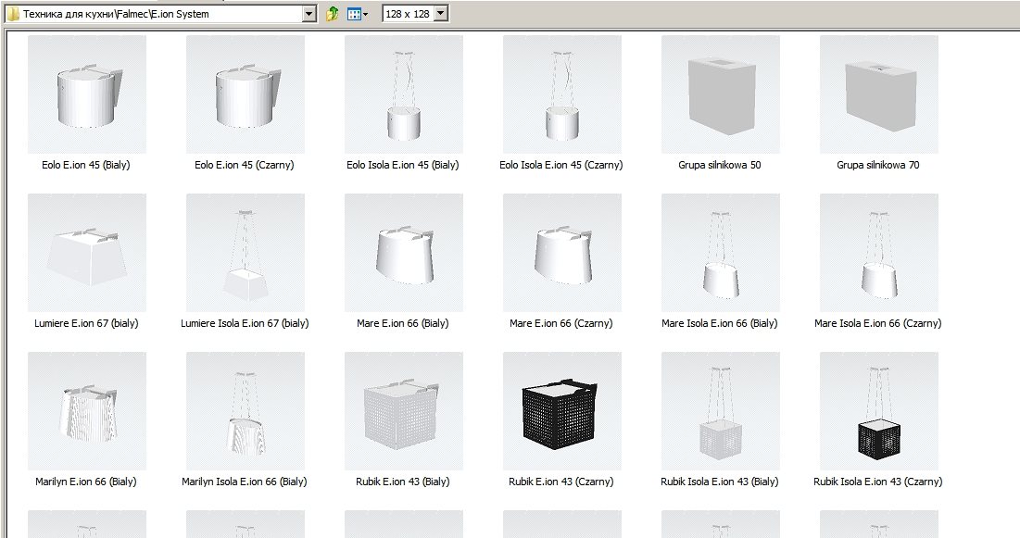Click the label text 'Rubik Isola E.ion 43 (Bialy)'
1020x538 pixels.
720,482
